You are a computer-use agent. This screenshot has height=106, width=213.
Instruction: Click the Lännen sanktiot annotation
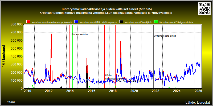coord(80,34)
